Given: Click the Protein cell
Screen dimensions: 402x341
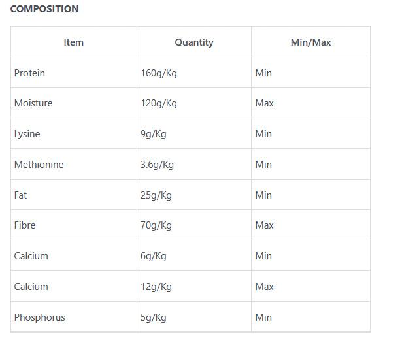Looking at the screenshot, I should (29, 73).
